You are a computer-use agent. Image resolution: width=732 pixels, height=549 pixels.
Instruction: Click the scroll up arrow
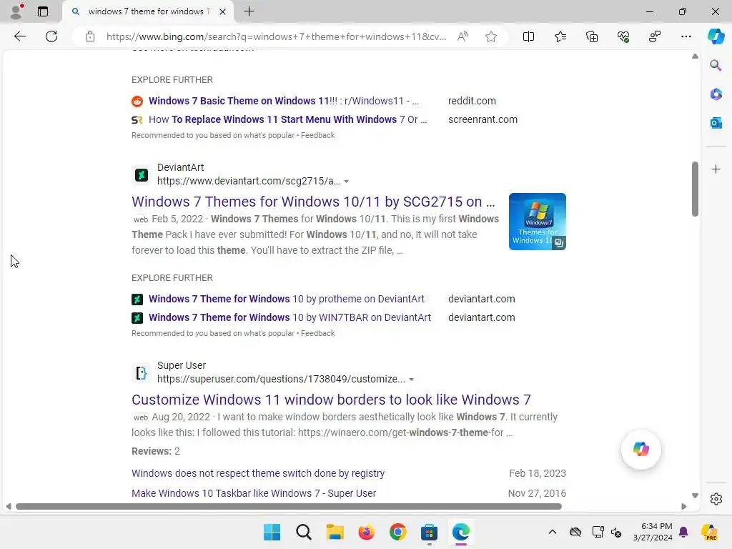pyautogui.click(x=695, y=56)
